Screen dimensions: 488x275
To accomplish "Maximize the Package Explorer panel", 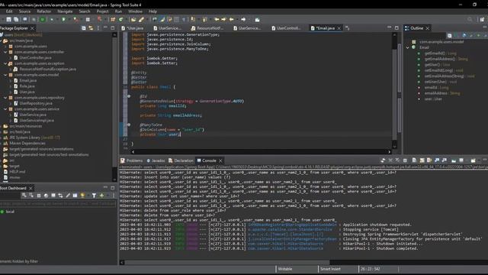I will (112, 27).
